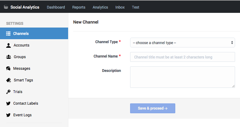Screen dimensions: 240x127
Task: Click the Social Analytics stacked-disc logo icon
Action: tap(6, 7)
